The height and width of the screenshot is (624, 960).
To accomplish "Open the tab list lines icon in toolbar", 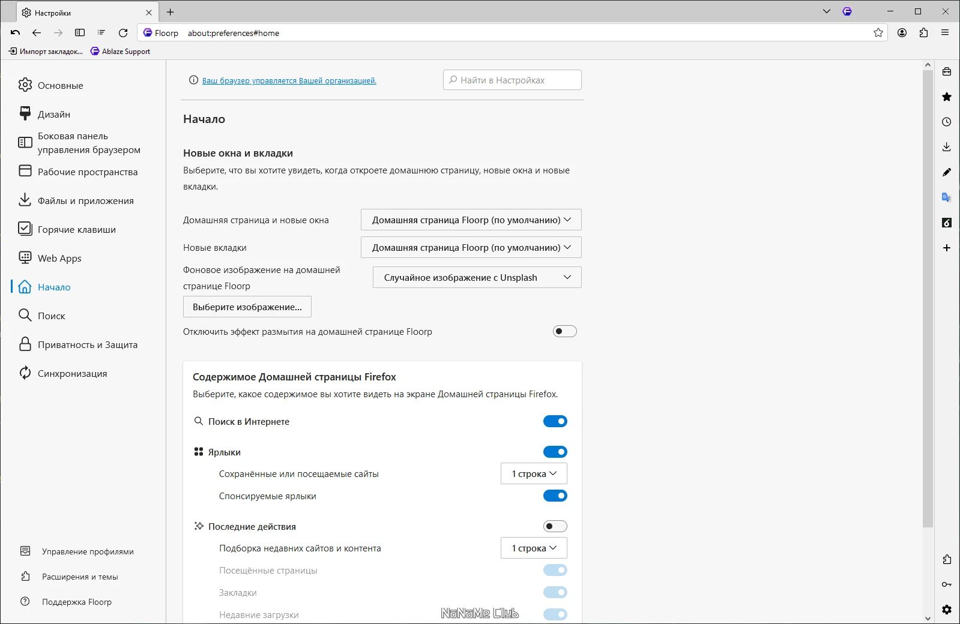I will [x=101, y=33].
